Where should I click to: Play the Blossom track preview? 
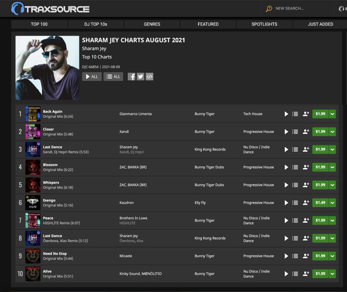click(286, 167)
